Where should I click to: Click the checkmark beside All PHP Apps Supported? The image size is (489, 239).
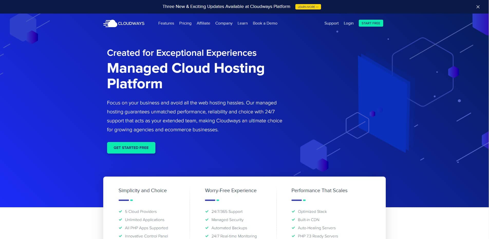pos(120,228)
